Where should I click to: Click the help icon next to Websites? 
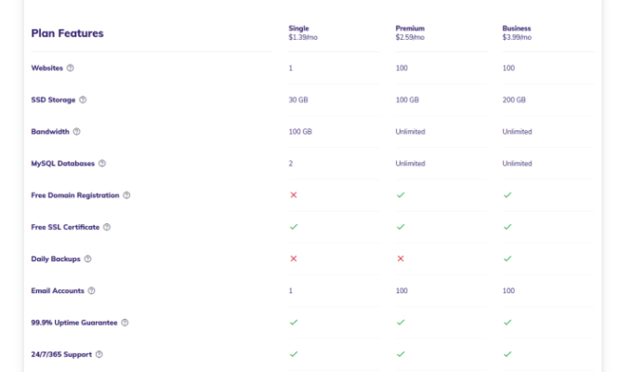click(x=70, y=68)
